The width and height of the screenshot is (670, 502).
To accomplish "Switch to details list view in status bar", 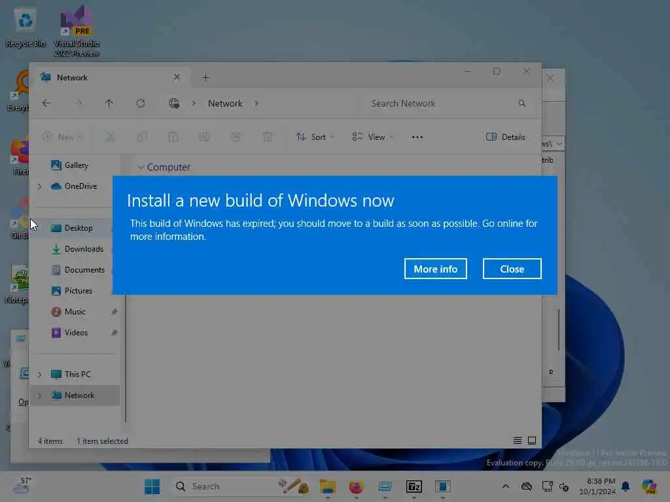I will 517,441.
